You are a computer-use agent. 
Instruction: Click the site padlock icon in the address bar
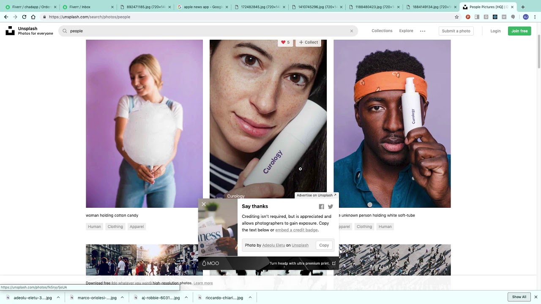[x=44, y=17]
